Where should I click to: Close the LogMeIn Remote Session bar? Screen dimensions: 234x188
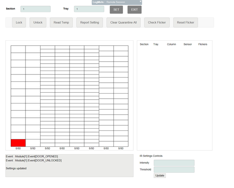(140, 1)
